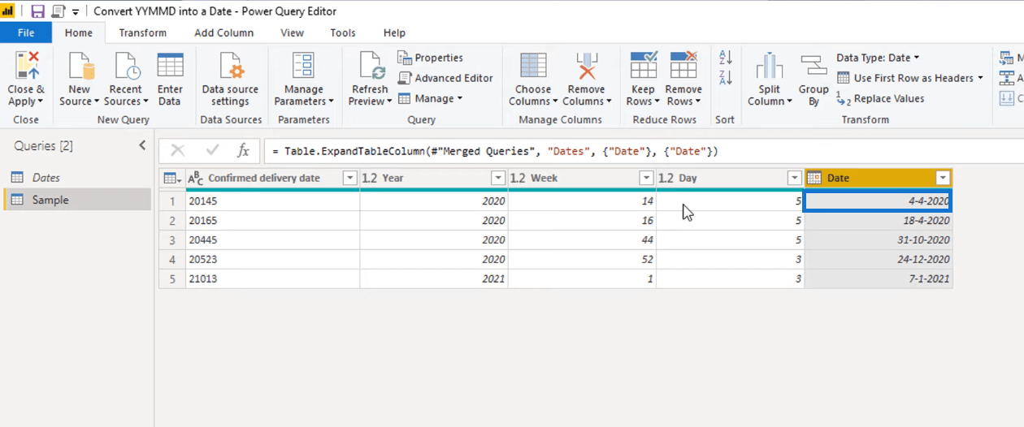
Task: Confirm the formula with checkmark icon
Action: click(212, 150)
